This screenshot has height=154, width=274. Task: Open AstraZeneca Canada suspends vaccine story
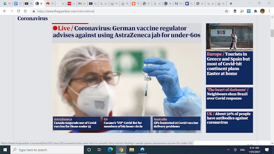(x=77, y=123)
